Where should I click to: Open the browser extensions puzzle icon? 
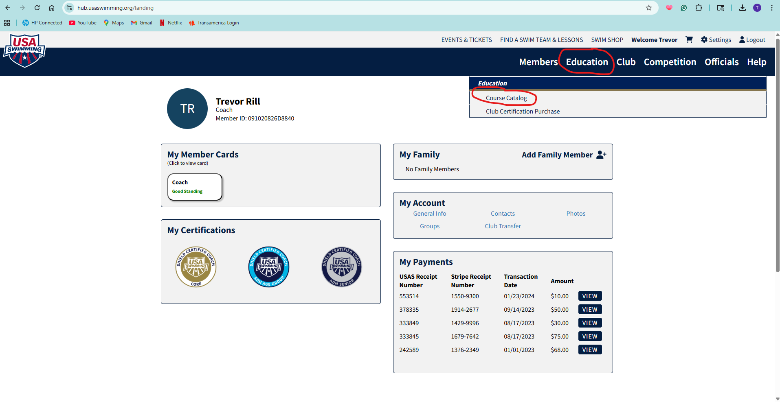[699, 8]
